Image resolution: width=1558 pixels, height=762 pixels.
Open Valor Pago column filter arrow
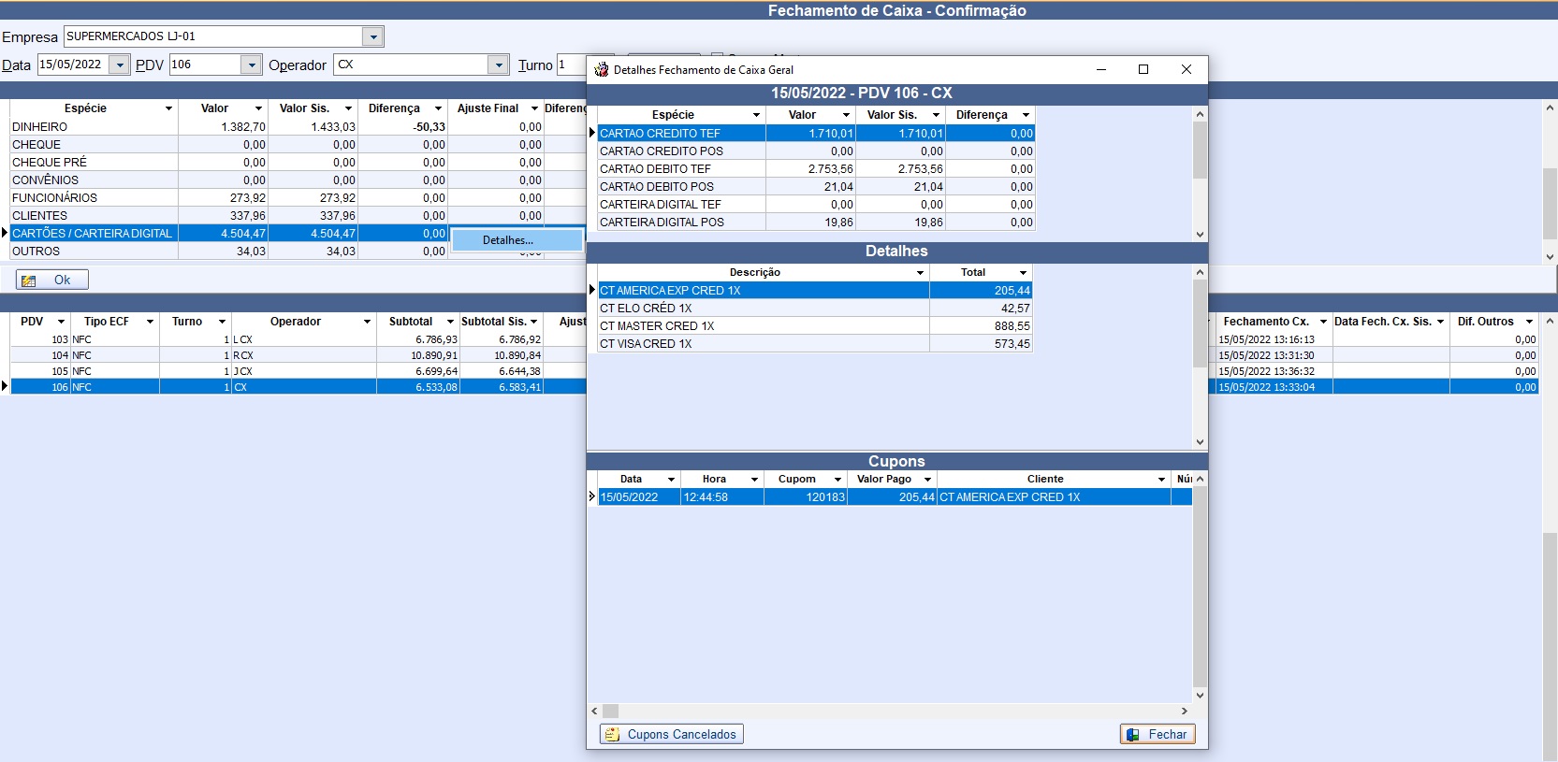[927, 480]
